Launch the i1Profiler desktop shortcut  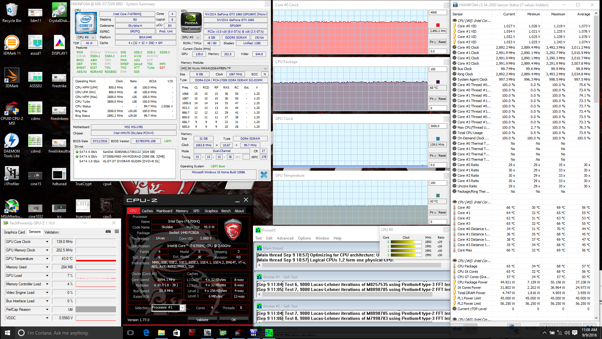(x=12, y=175)
